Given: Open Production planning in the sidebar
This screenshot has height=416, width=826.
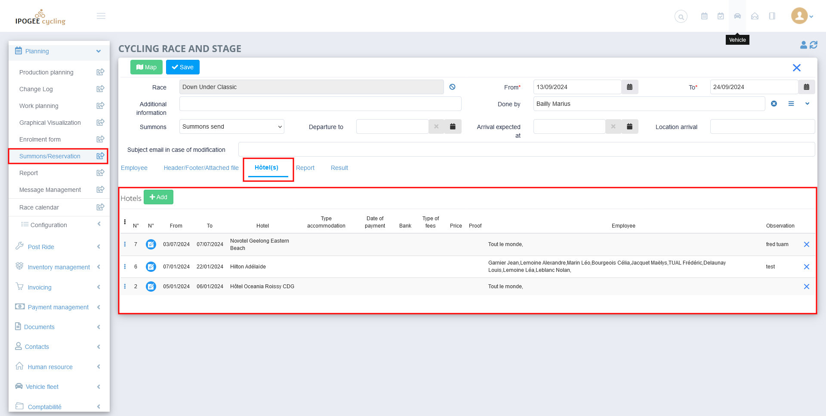Looking at the screenshot, I should pyautogui.click(x=46, y=72).
